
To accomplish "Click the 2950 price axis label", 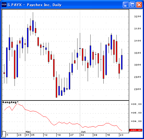I will (x=138, y=77).
